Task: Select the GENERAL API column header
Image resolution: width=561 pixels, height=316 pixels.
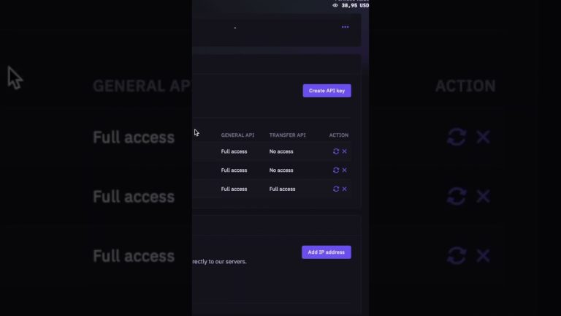Action: pos(237,135)
